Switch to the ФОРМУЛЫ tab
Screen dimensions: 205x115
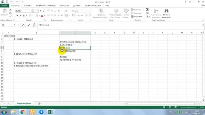[64, 6]
